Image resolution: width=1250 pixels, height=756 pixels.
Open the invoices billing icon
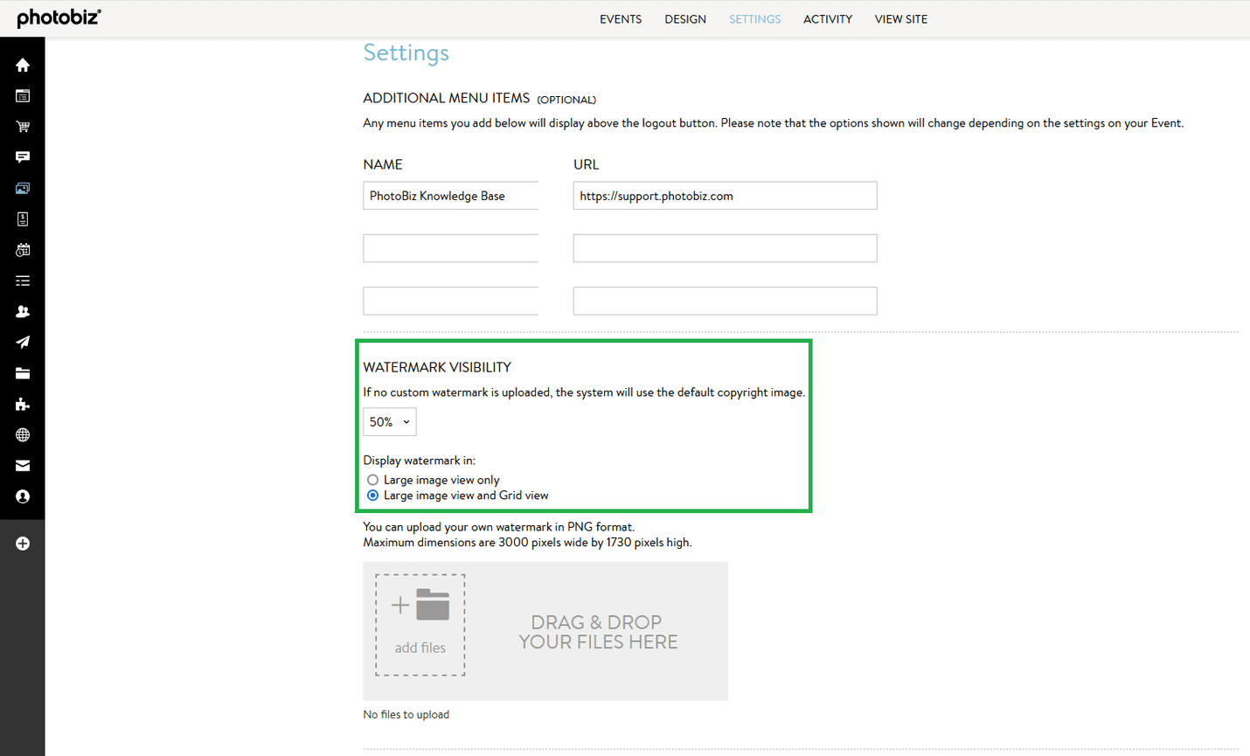tap(23, 218)
